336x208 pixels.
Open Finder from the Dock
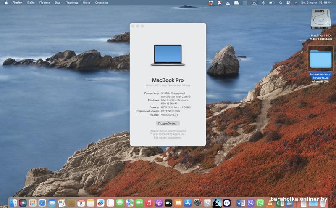(13, 203)
